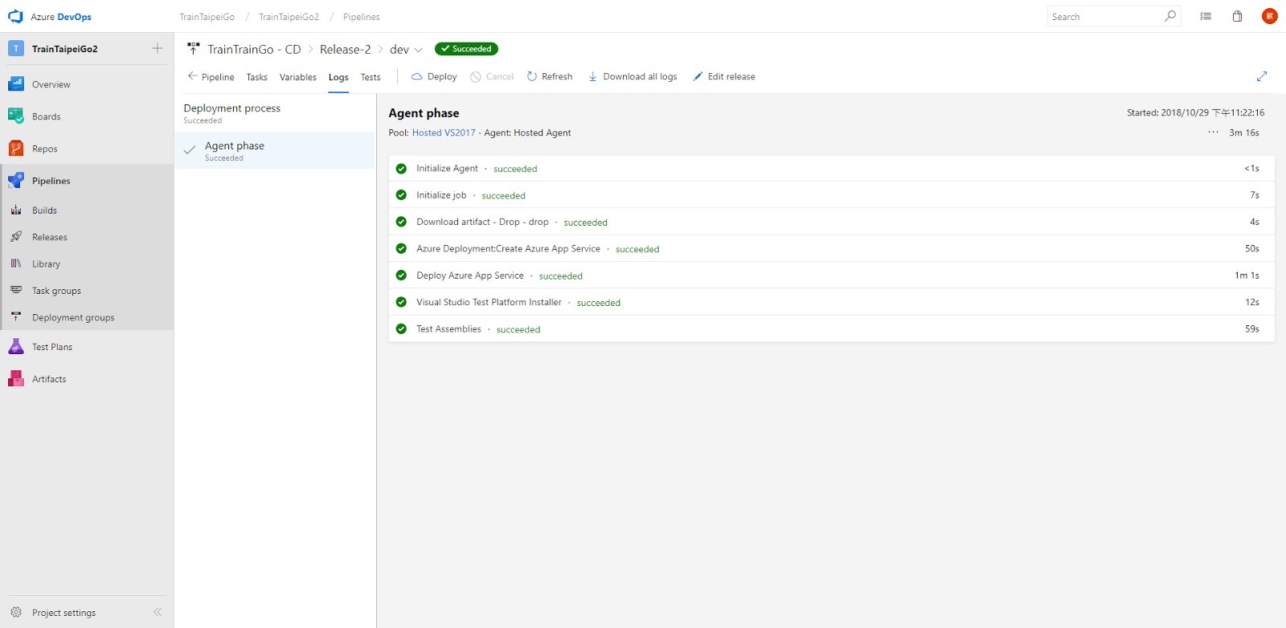This screenshot has width=1286, height=628.
Task: Click the TrainTrainGo - CD breadcrumb link
Action: click(254, 49)
